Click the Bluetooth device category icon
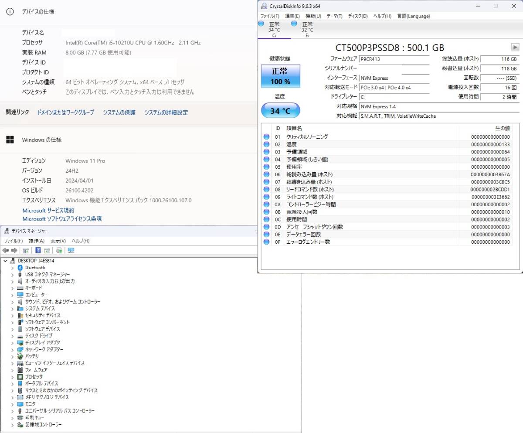The image size is (523, 433). pos(20,268)
